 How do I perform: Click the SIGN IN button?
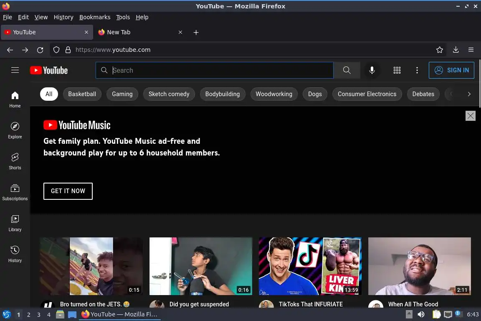click(x=451, y=70)
